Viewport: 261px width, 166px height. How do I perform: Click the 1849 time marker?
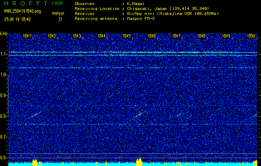coord(226,36)
